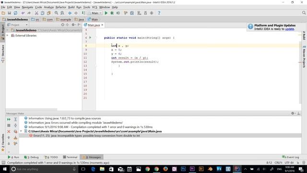Expand the External Libraries node
307x173 pixels.
pyautogui.click(x=8, y=36)
